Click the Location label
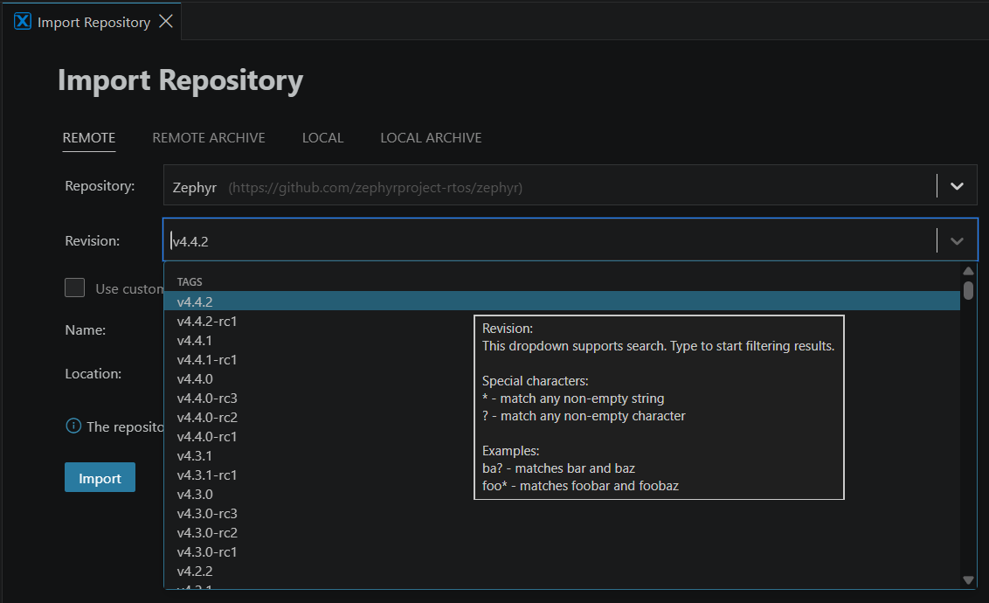The height and width of the screenshot is (603, 989). click(93, 373)
